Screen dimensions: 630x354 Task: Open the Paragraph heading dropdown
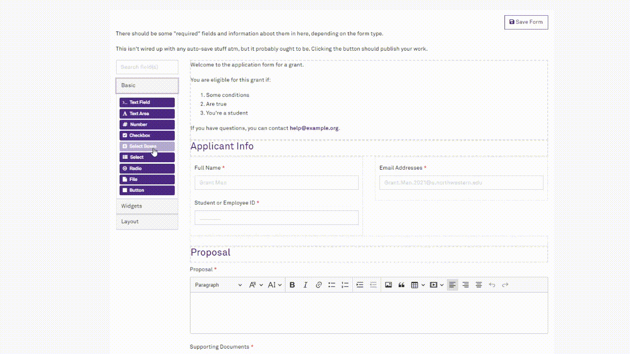click(x=218, y=285)
